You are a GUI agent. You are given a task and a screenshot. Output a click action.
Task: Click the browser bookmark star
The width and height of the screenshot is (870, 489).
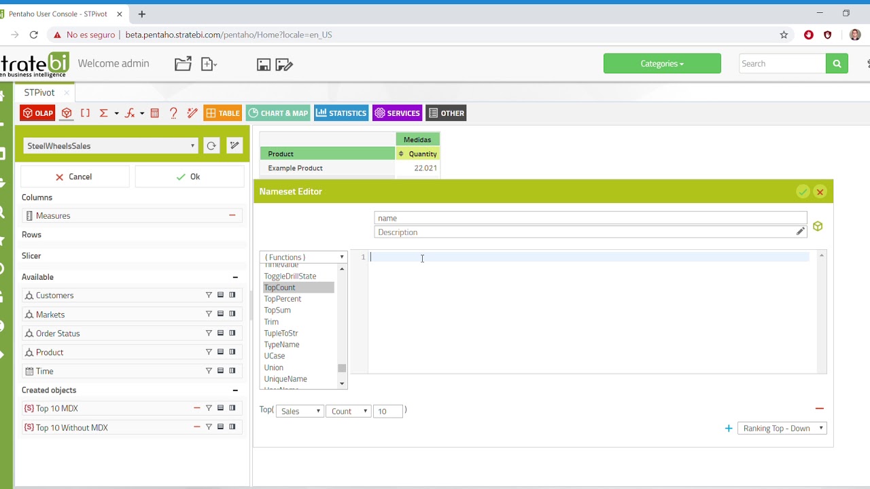784,35
